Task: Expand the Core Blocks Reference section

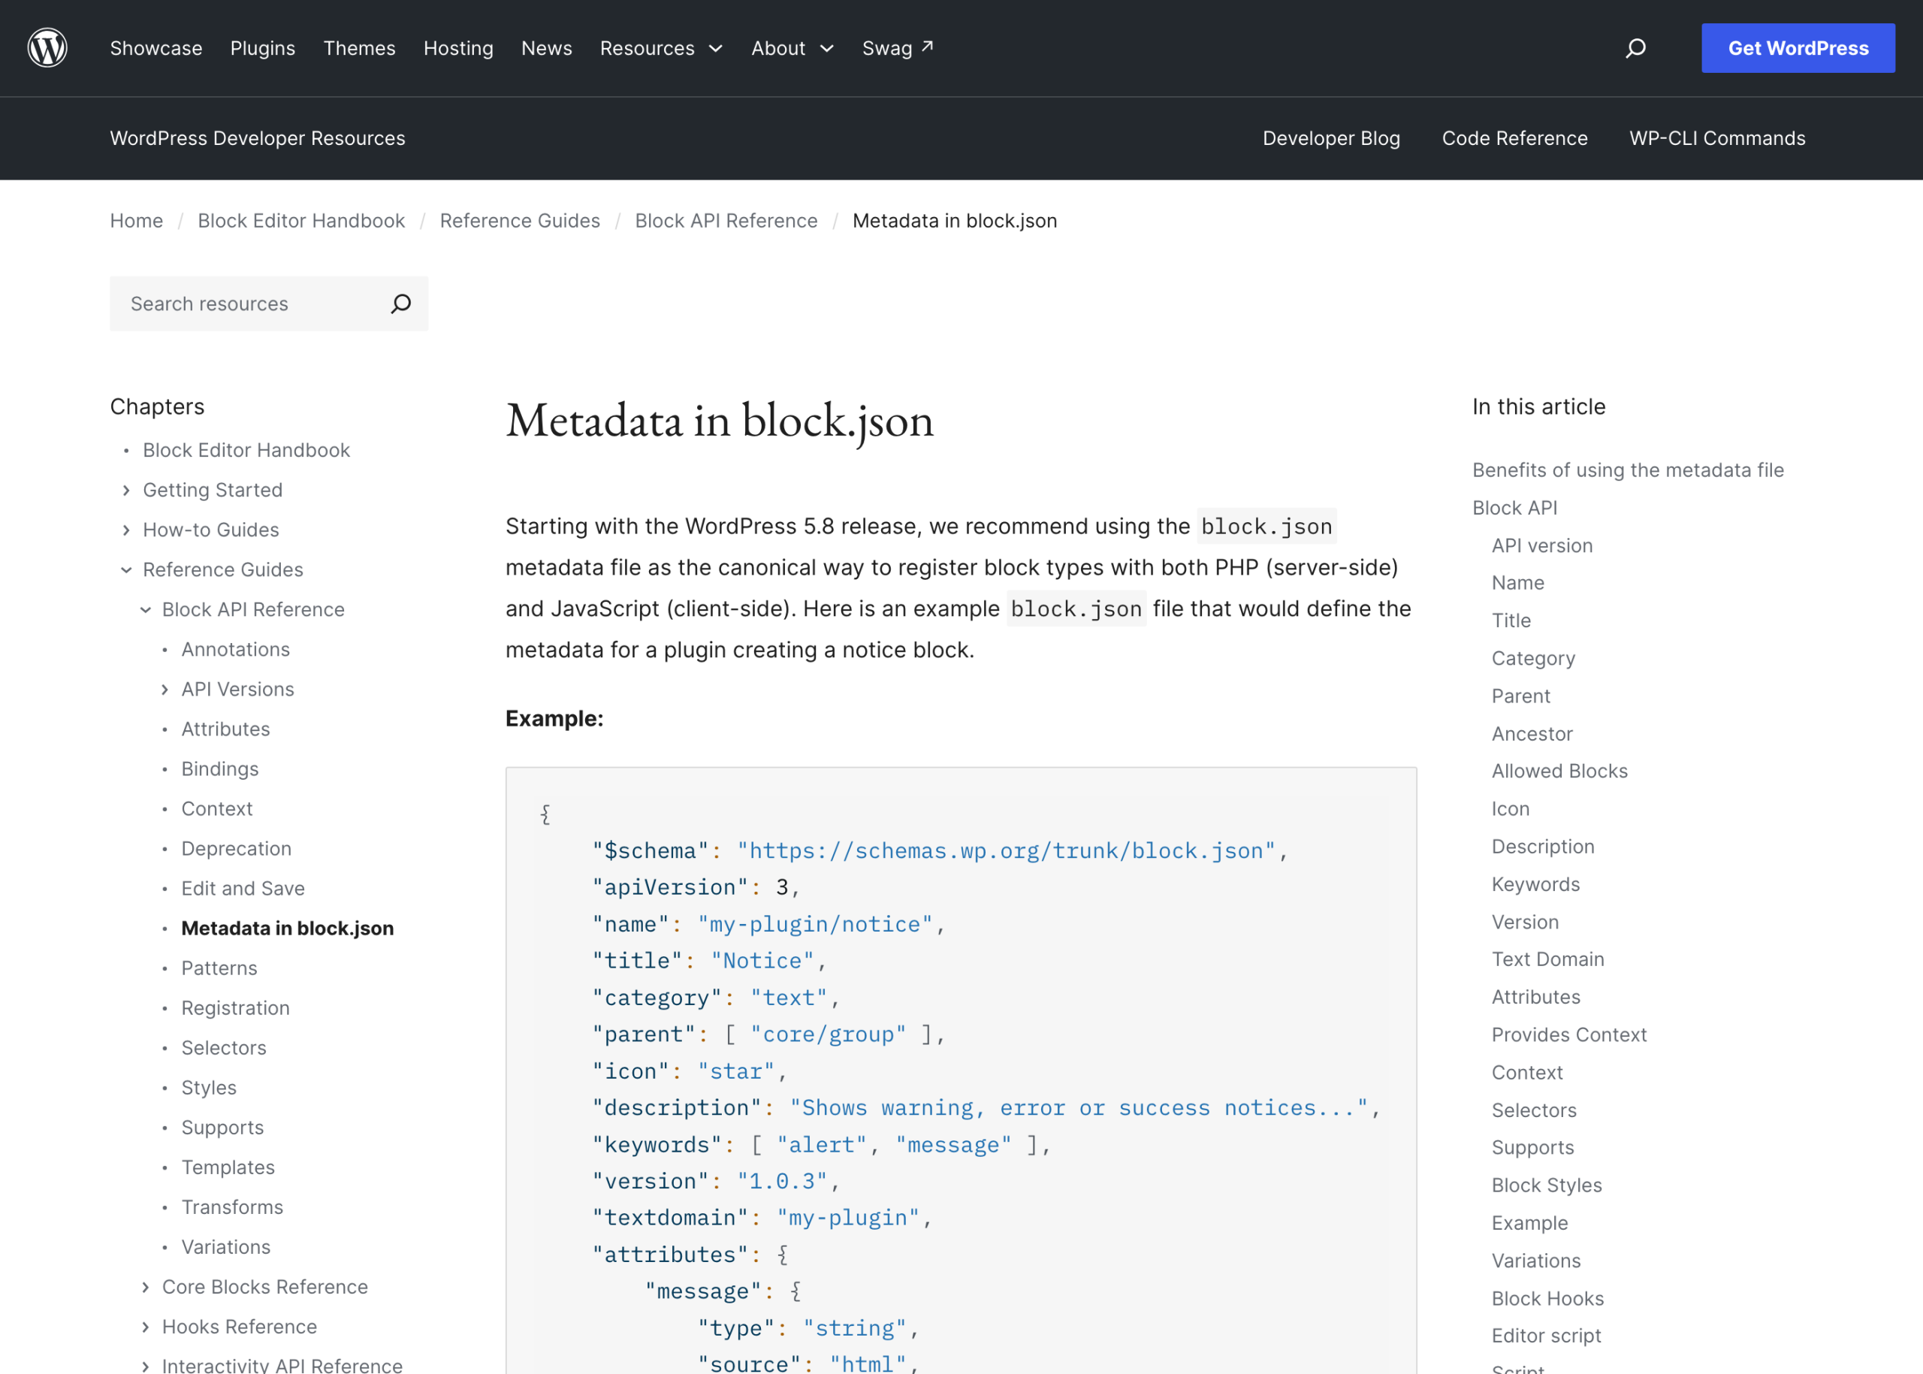Action: point(146,1287)
